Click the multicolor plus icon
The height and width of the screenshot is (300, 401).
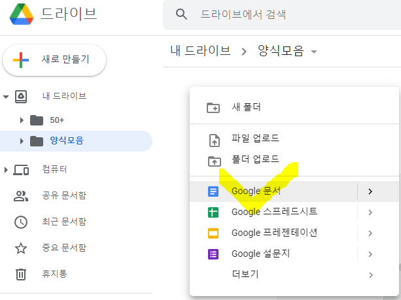coord(21,60)
